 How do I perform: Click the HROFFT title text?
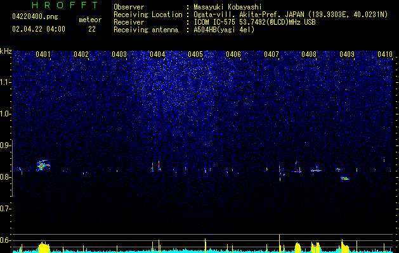(65, 5)
